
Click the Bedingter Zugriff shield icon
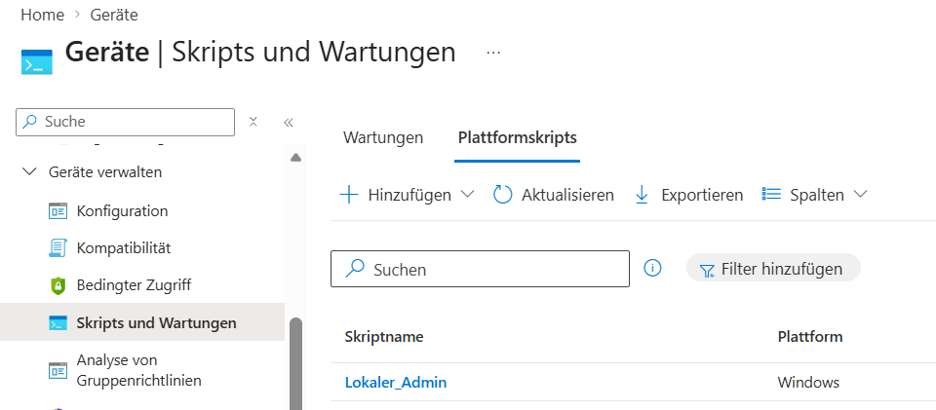coord(58,285)
